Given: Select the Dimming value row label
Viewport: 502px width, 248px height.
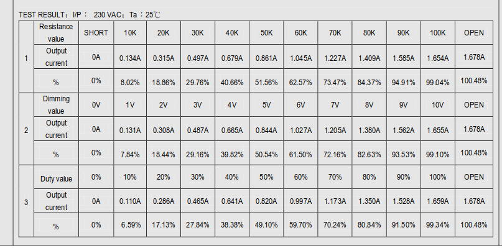Looking at the screenshot, I should (x=56, y=105).
